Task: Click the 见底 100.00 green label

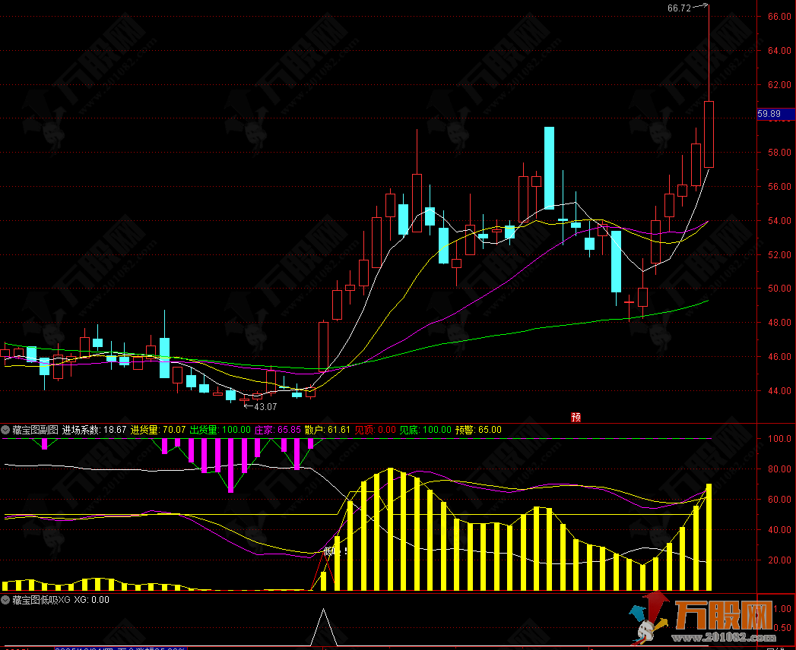Action: pos(426,430)
